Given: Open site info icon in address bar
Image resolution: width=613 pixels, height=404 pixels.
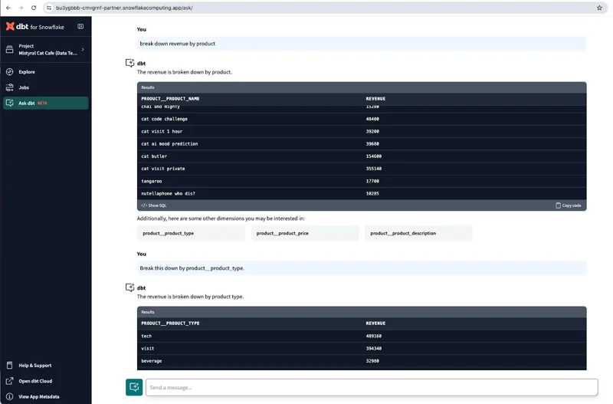Looking at the screenshot, I should click(x=49, y=8).
